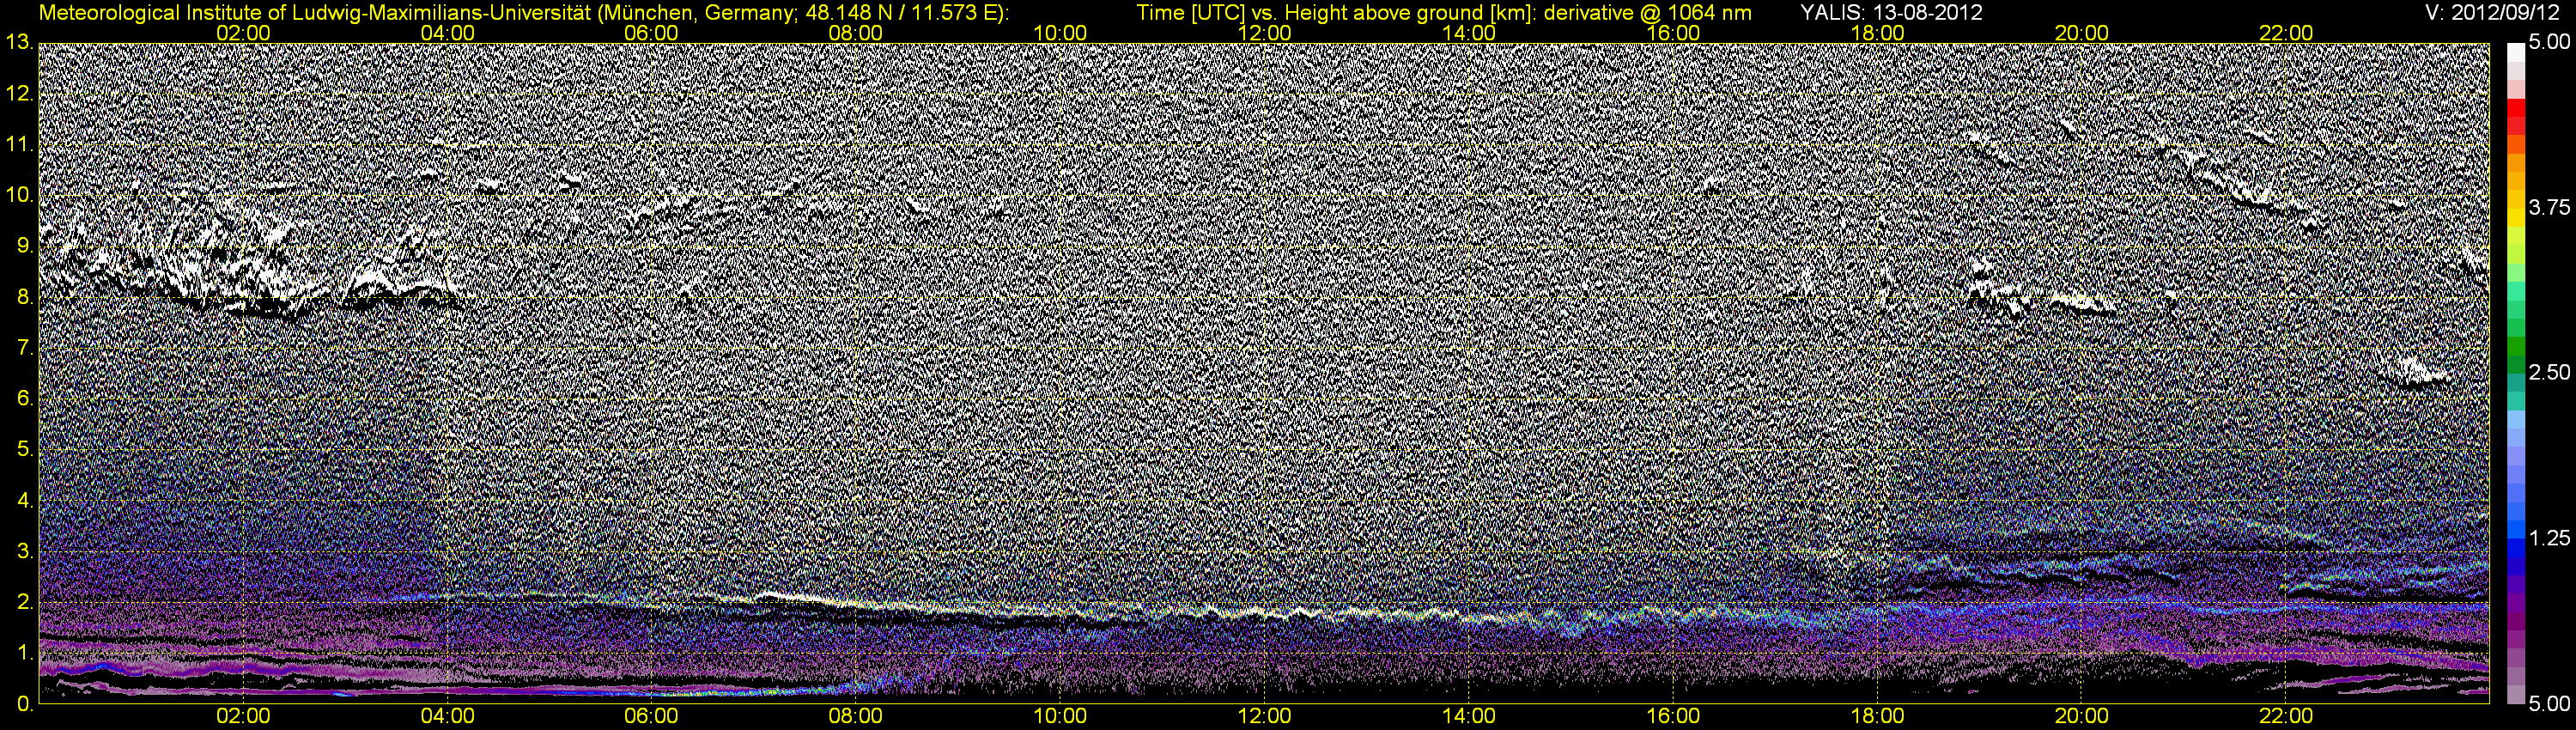Click the 4 km height axis label
Viewport: 2576px width, 730px height.
click(x=24, y=501)
